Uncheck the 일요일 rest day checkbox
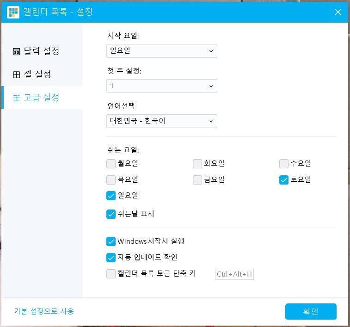Image resolution: width=350 pixels, height=327 pixels. point(111,196)
